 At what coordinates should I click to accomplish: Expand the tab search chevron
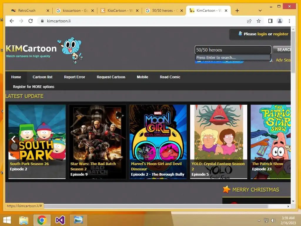tap(260, 11)
